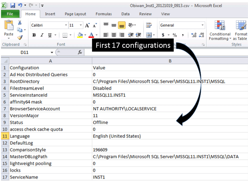Viewport: 248px width, 181px height.
Task: Apply Top Align to cells
Action: pos(106,24)
